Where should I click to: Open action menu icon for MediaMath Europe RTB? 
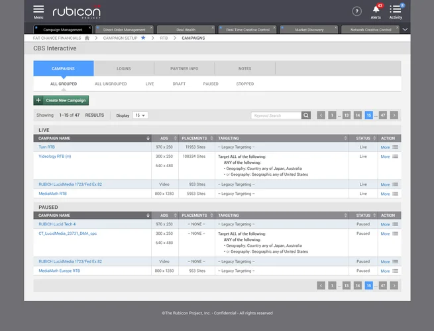[x=396, y=271]
